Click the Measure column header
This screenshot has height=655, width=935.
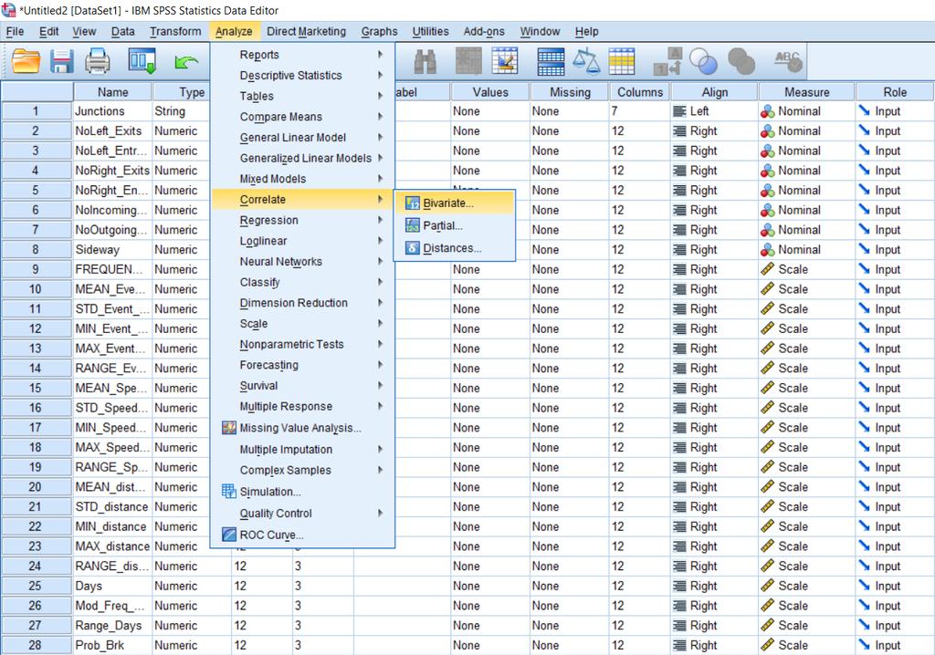[806, 92]
